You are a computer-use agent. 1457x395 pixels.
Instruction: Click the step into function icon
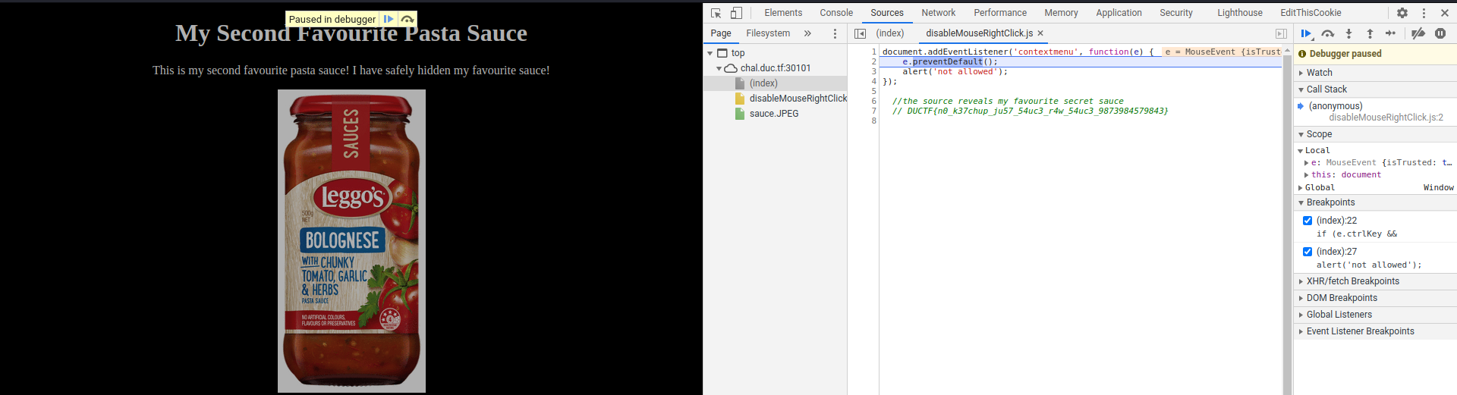click(x=1348, y=33)
